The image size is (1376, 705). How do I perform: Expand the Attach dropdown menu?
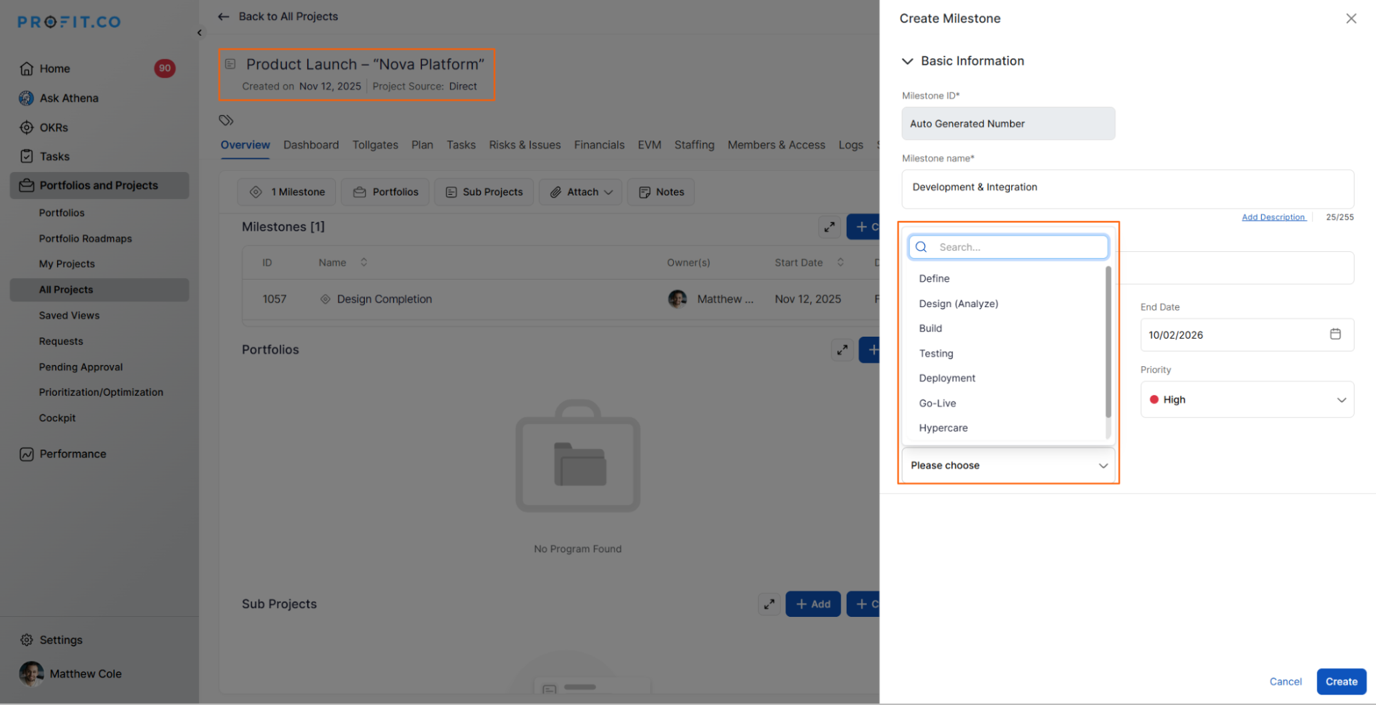coord(582,192)
